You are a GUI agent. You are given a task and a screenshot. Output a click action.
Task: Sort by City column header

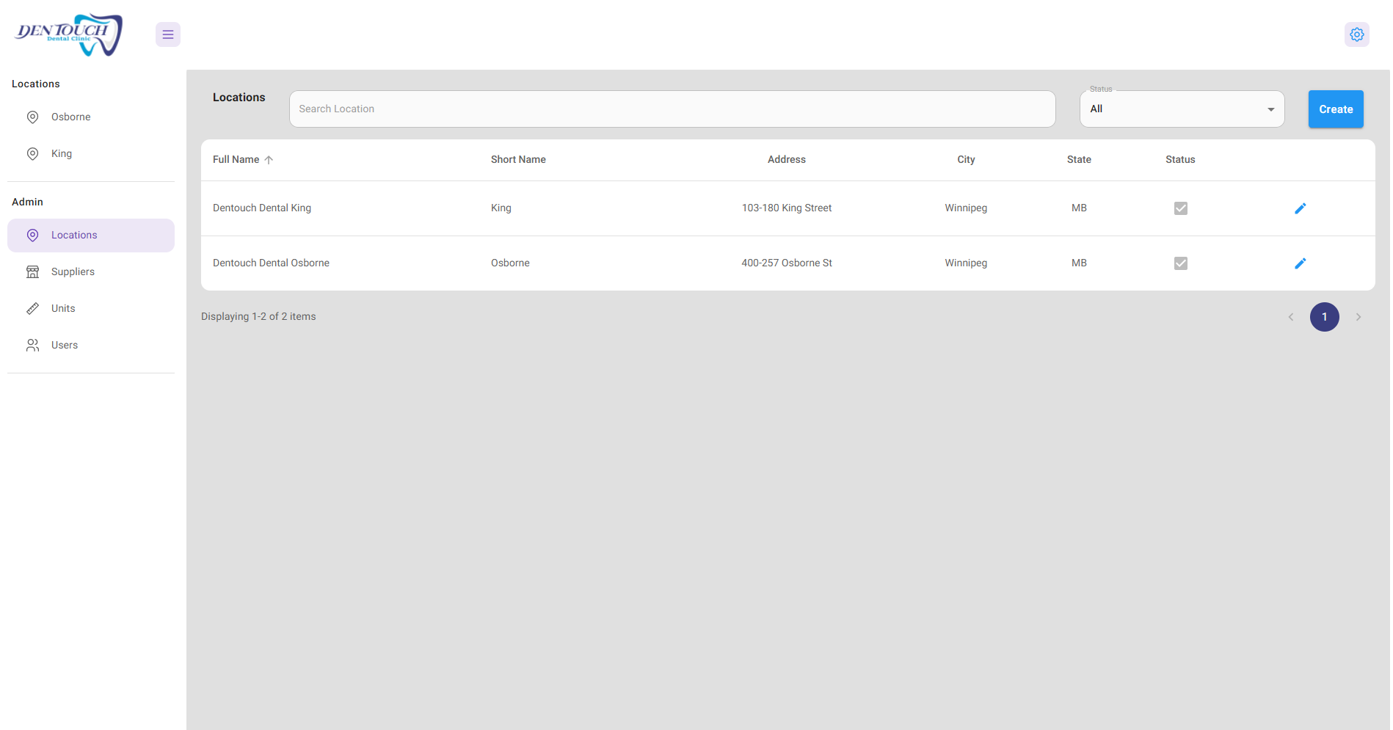pyautogui.click(x=966, y=160)
